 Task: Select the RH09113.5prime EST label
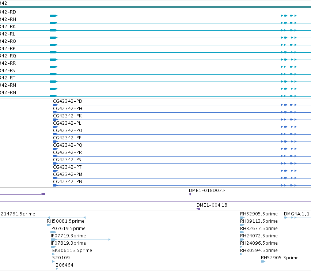259,221
